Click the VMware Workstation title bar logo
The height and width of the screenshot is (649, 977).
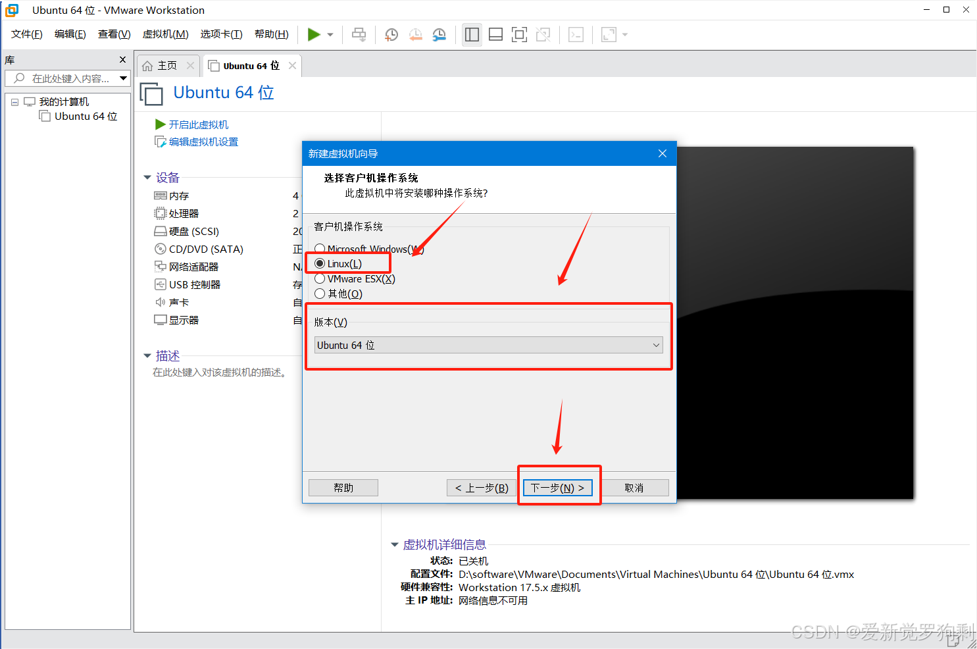pos(12,10)
